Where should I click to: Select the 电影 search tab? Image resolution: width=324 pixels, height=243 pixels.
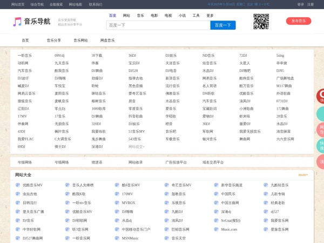click(154, 16)
